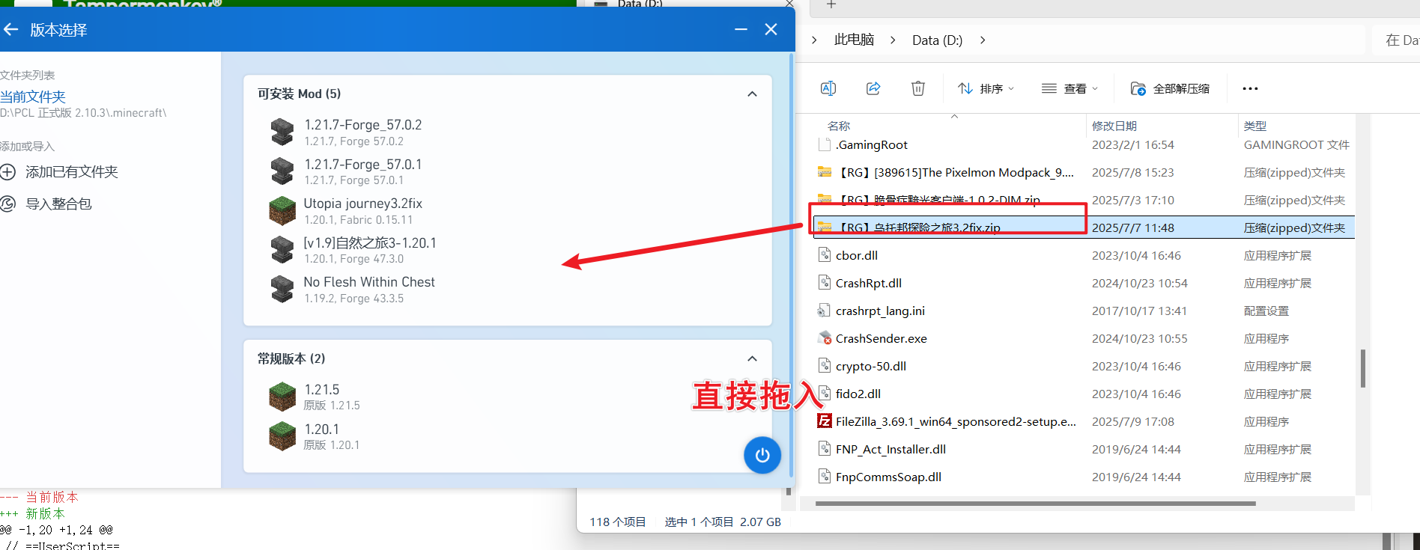The image size is (1420, 550).
Task: Click the round blue power button
Action: (762, 455)
